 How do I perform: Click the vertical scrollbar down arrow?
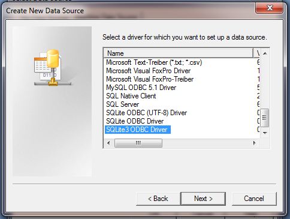tap(265, 133)
